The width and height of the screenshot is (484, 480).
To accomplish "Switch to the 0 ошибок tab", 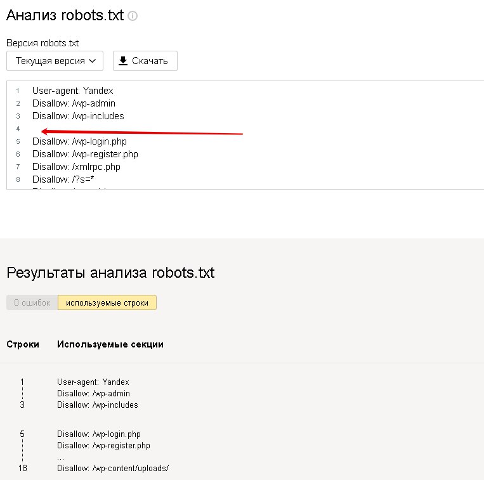I will click(32, 302).
